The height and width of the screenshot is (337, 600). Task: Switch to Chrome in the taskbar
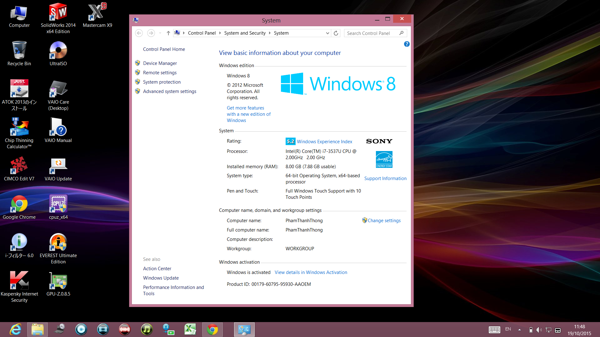212,330
